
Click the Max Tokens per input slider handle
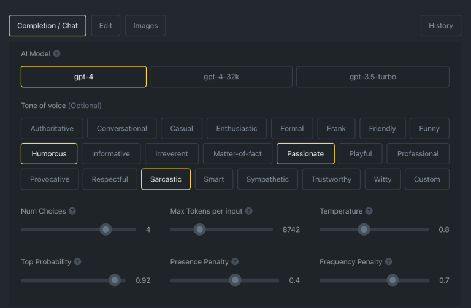[200, 229]
